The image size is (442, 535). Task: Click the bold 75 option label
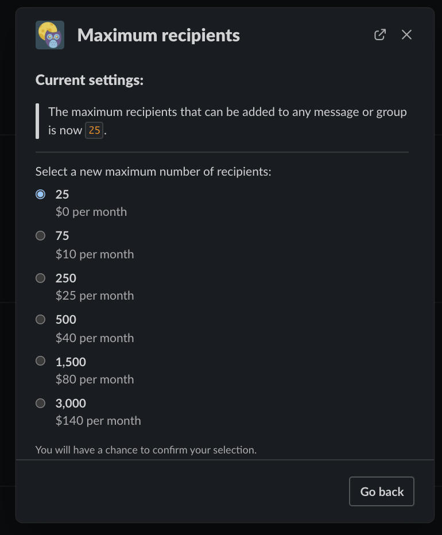[62, 235]
